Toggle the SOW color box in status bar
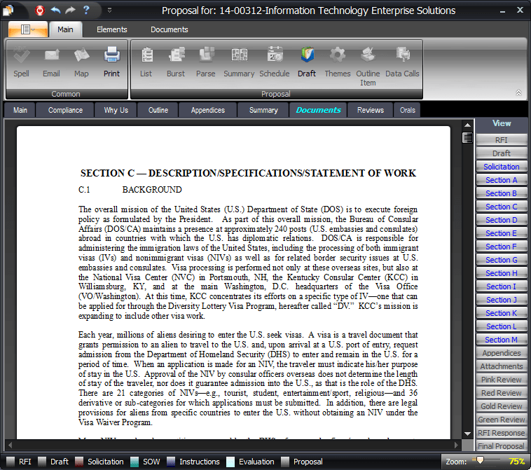This screenshot has height=470, width=531. coord(133,462)
